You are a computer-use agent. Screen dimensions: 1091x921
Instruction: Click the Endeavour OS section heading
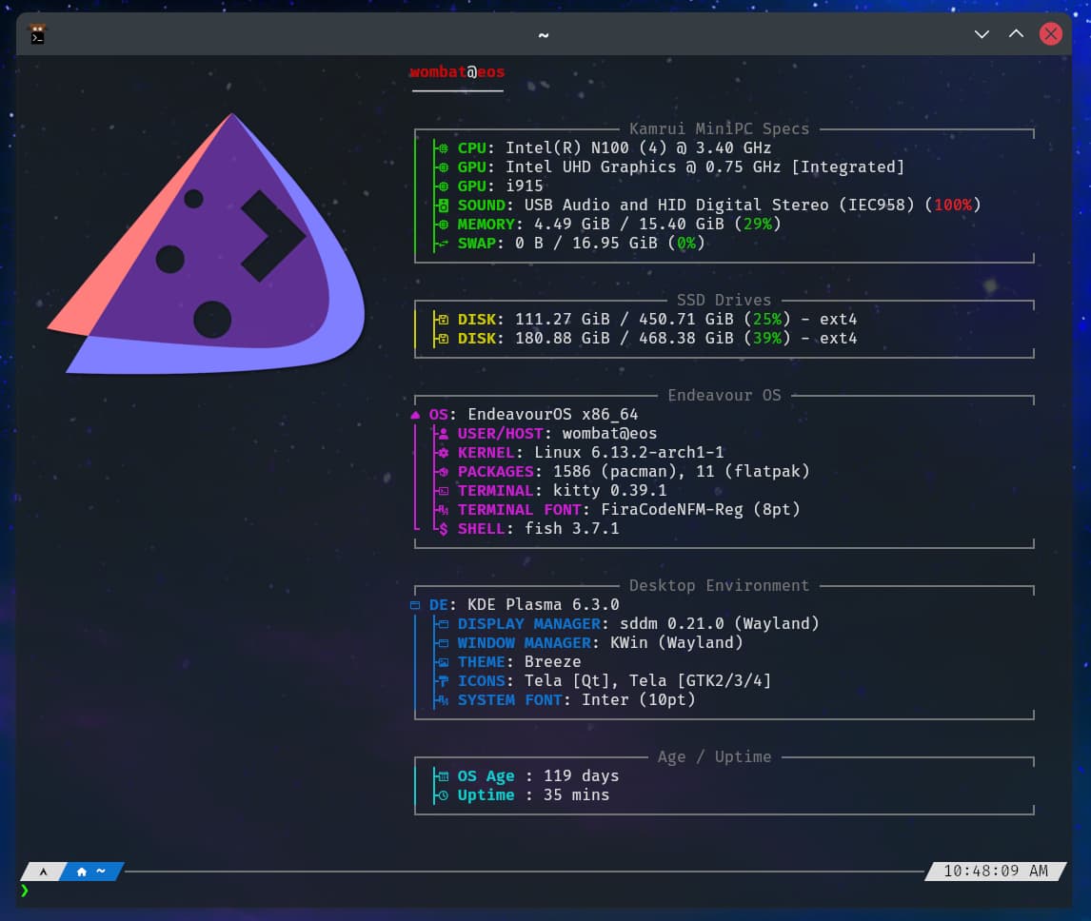click(724, 395)
